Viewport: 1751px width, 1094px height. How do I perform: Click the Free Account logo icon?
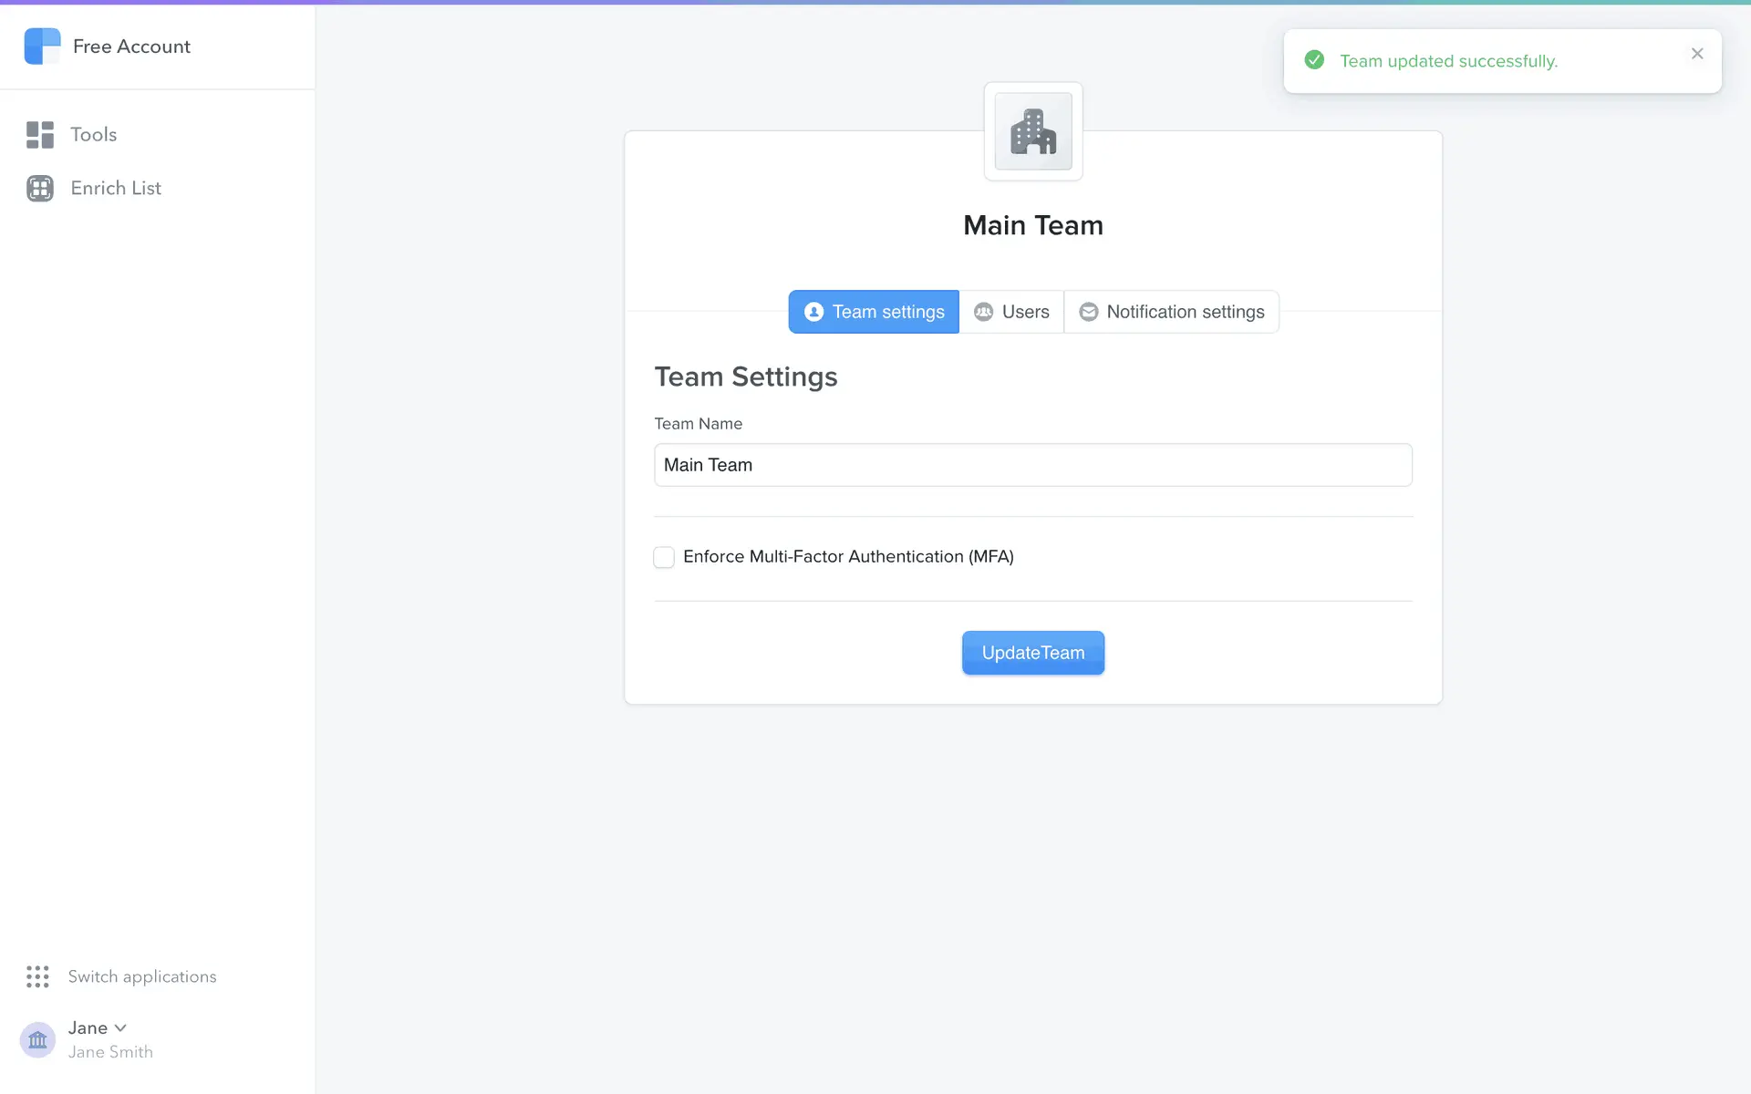42,46
